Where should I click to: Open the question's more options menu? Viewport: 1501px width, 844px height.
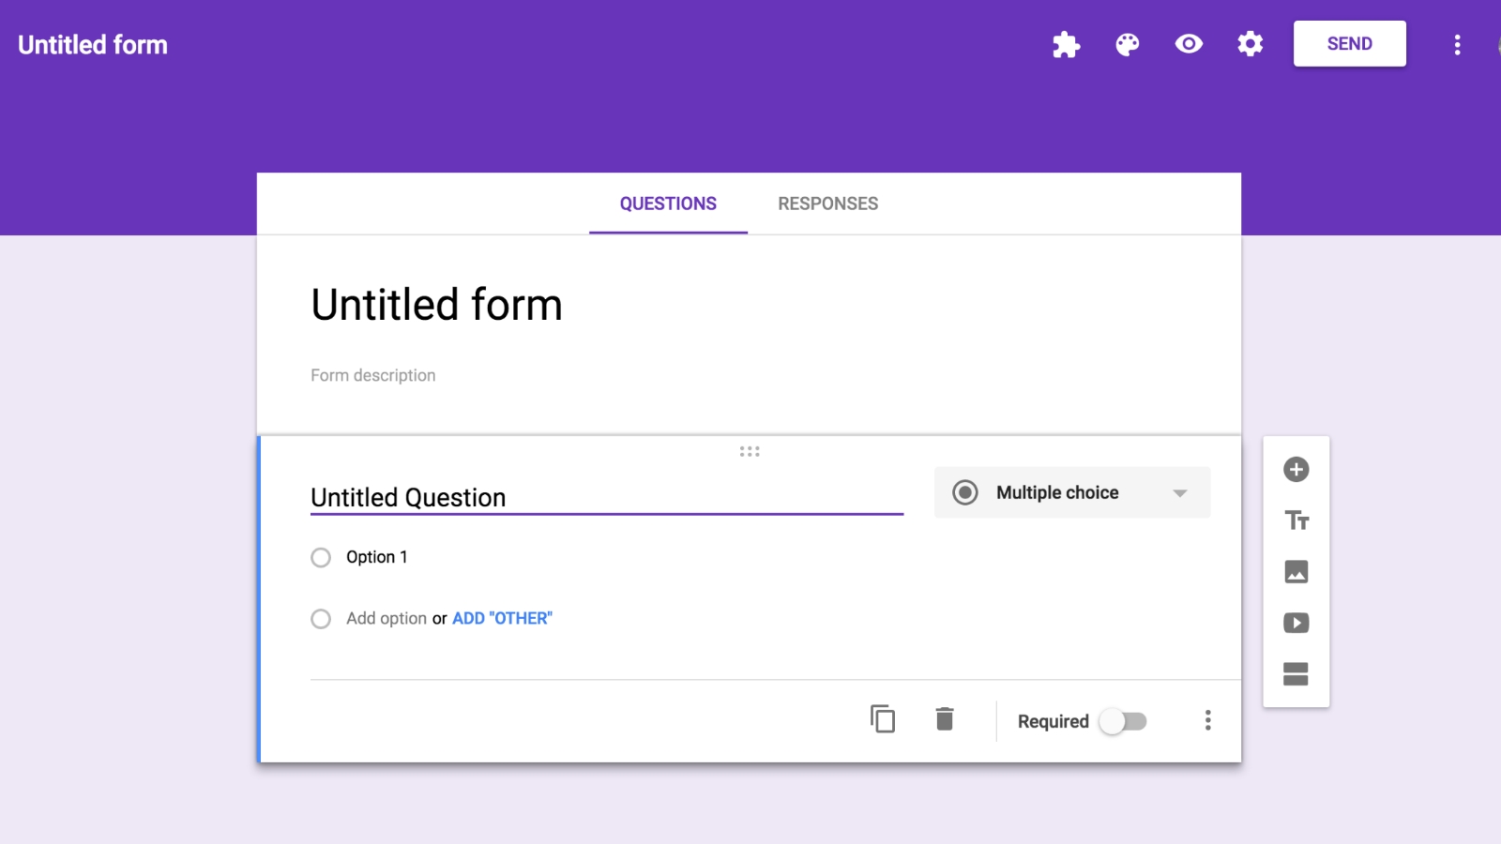[1207, 720]
